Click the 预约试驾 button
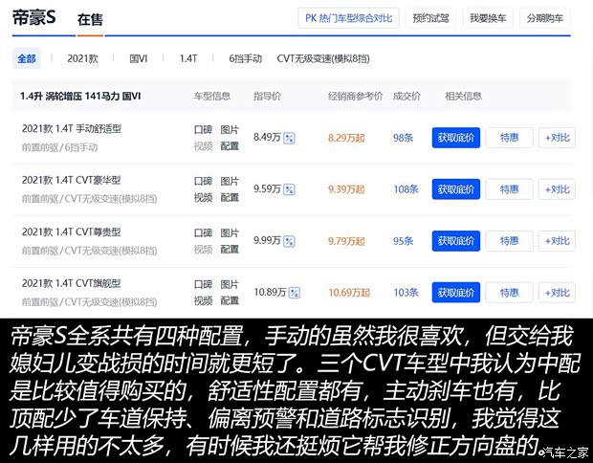The height and width of the screenshot is (463, 593). click(x=430, y=18)
